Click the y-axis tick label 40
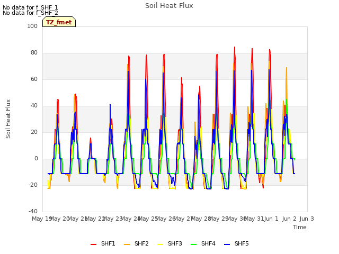This screenshot has height=254, width=339. click(x=34, y=106)
